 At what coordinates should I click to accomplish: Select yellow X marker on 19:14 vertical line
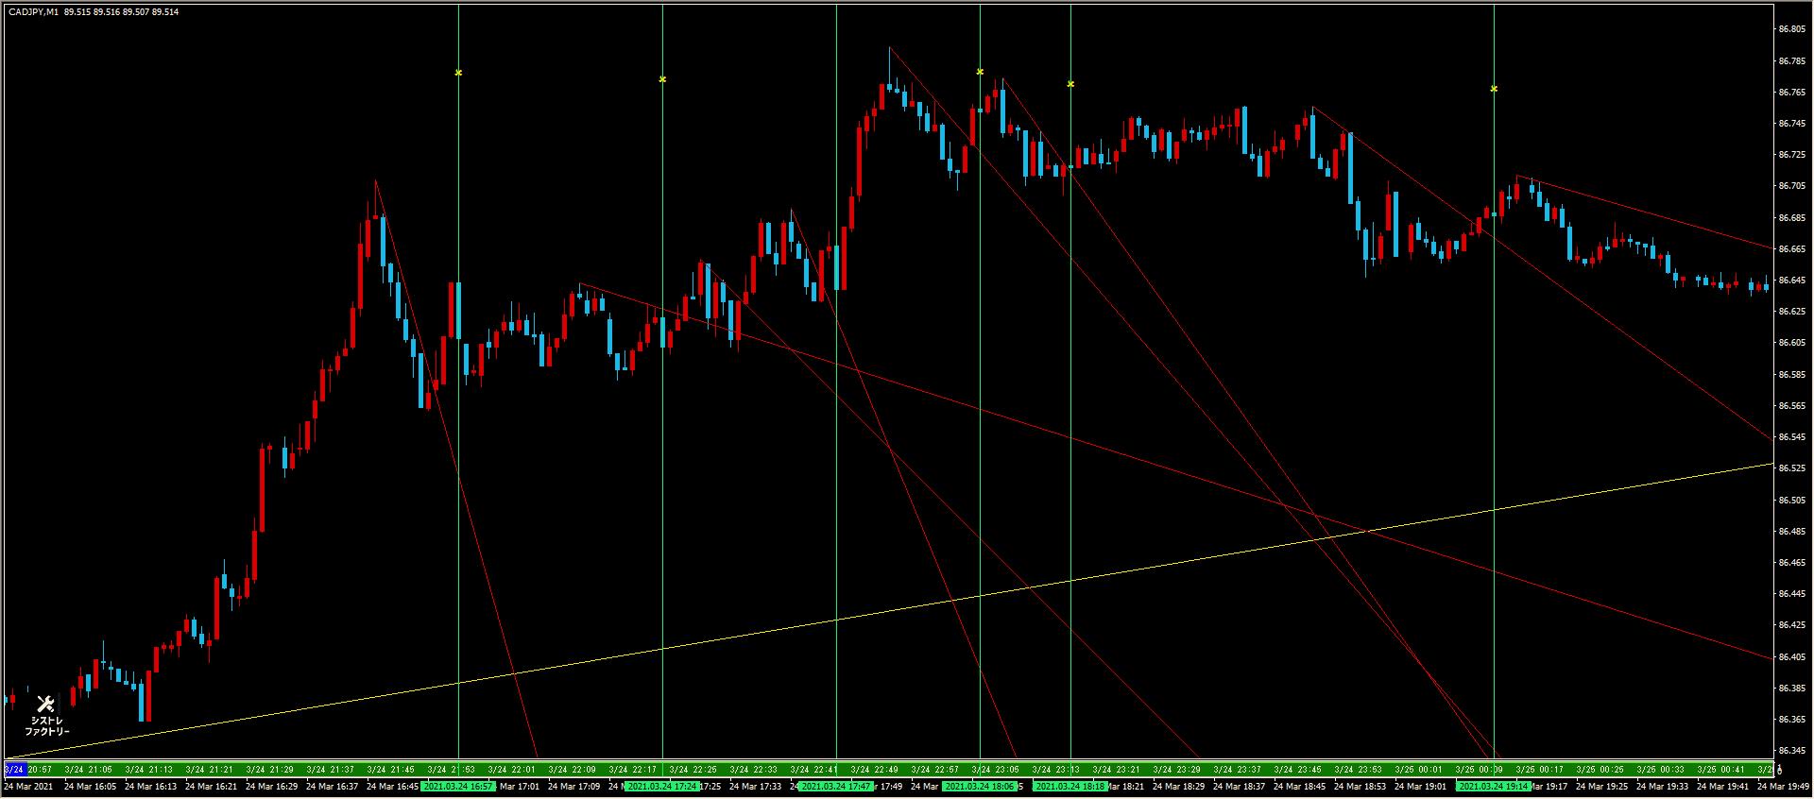1494,89
